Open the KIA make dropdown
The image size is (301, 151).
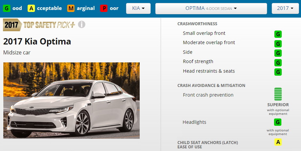[x=138, y=8]
